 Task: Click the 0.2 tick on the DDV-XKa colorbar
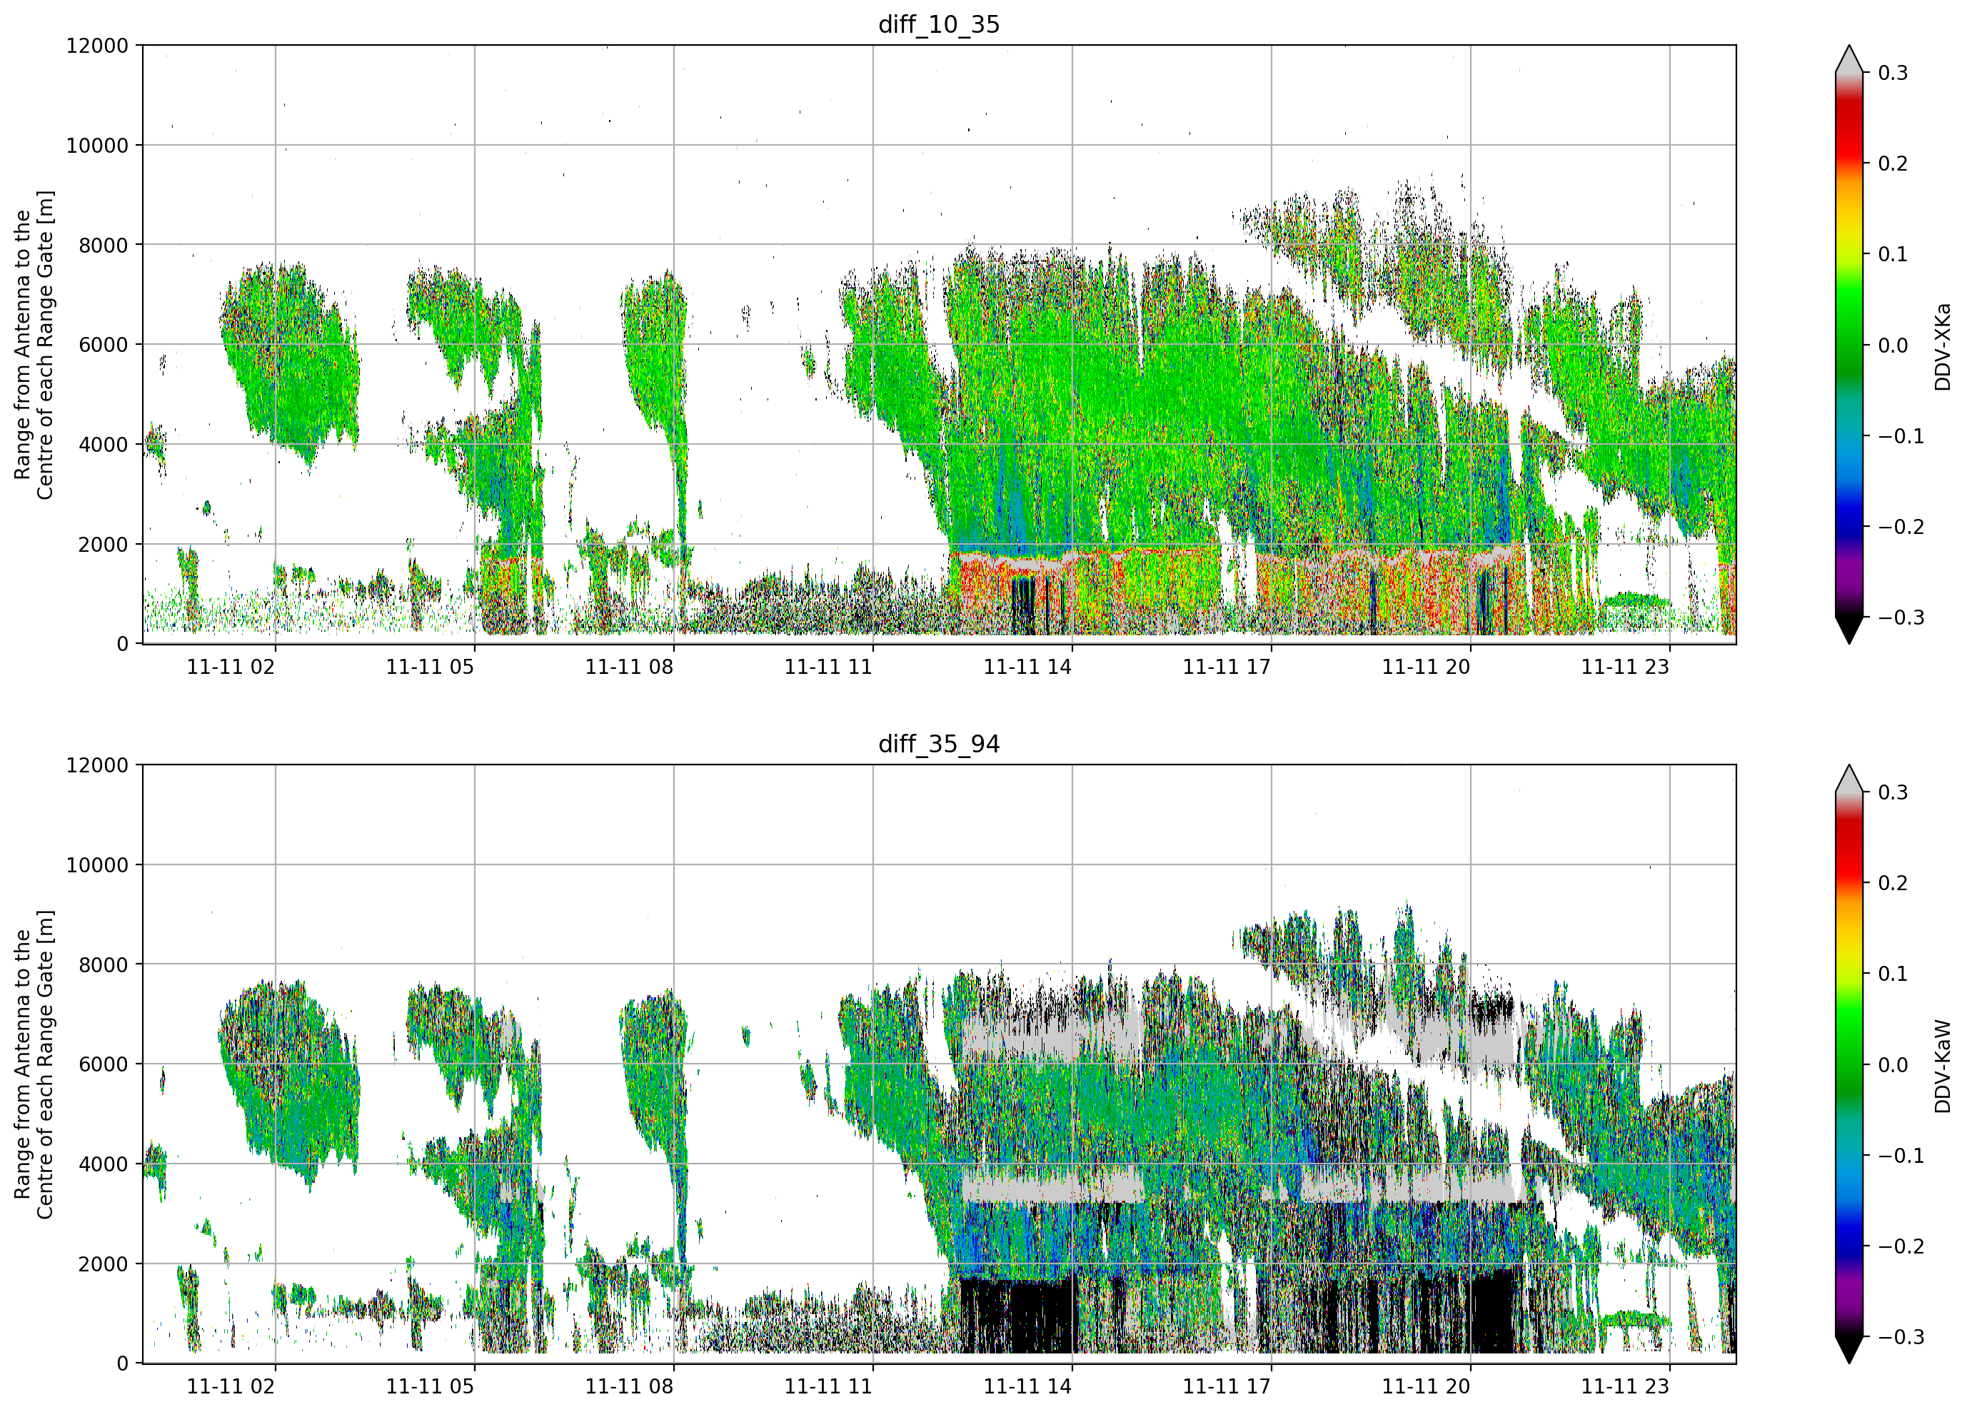(x=1893, y=164)
